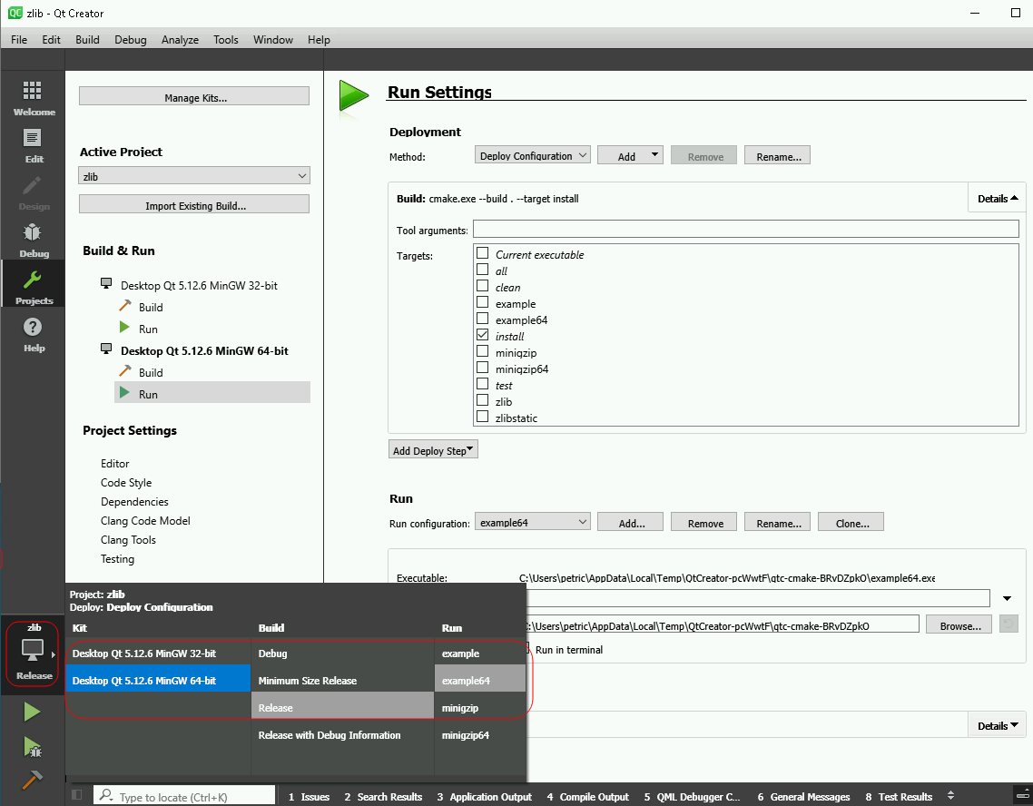Check the 'test' target
This screenshot has width=1033, height=806.
[482, 384]
